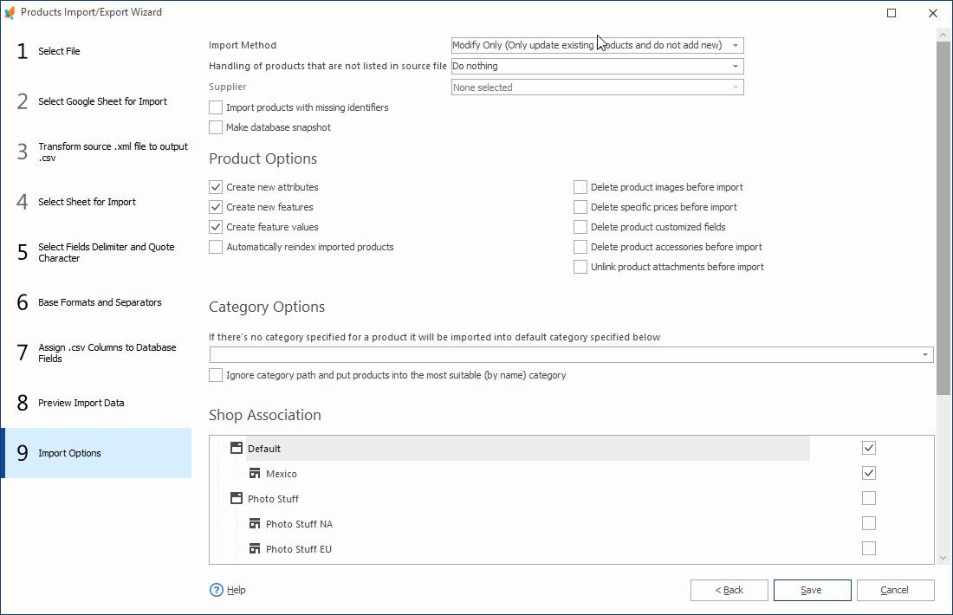Viewport: 953px width, 615px height.
Task: Enable Import products with missing identifiers
Action: (216, 107)
